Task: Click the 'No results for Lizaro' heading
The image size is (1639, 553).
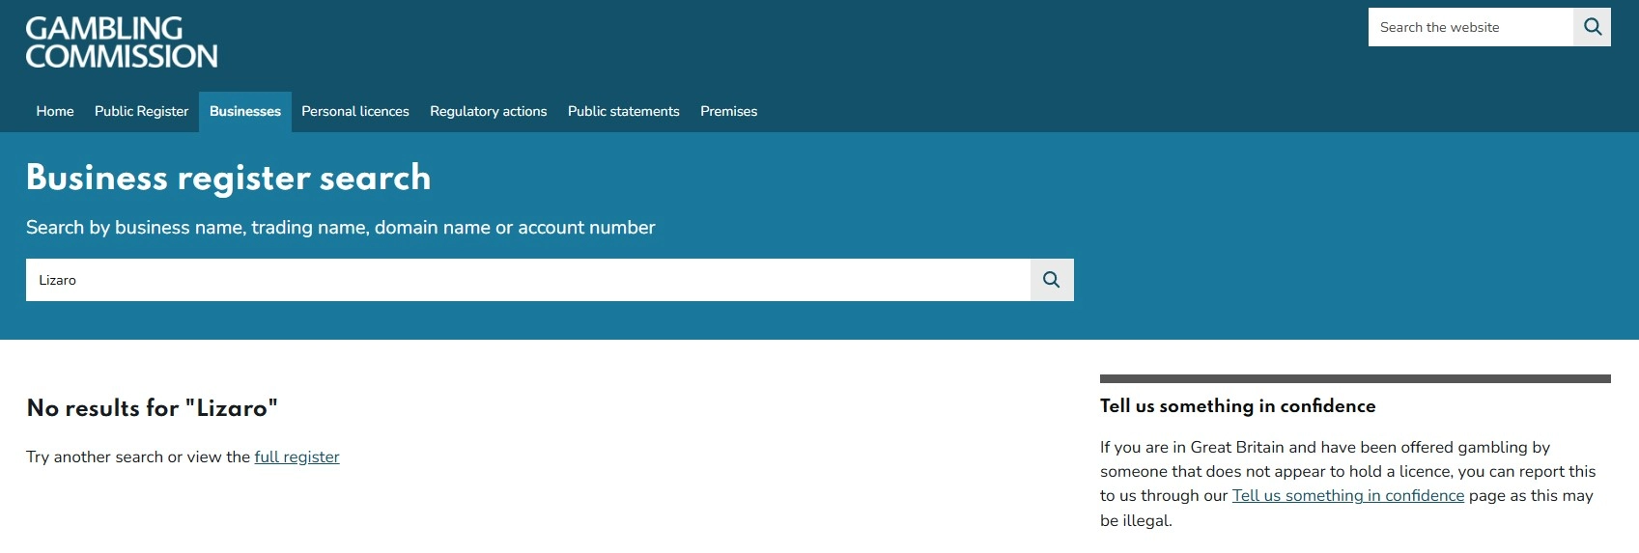Action: point(153,408)
